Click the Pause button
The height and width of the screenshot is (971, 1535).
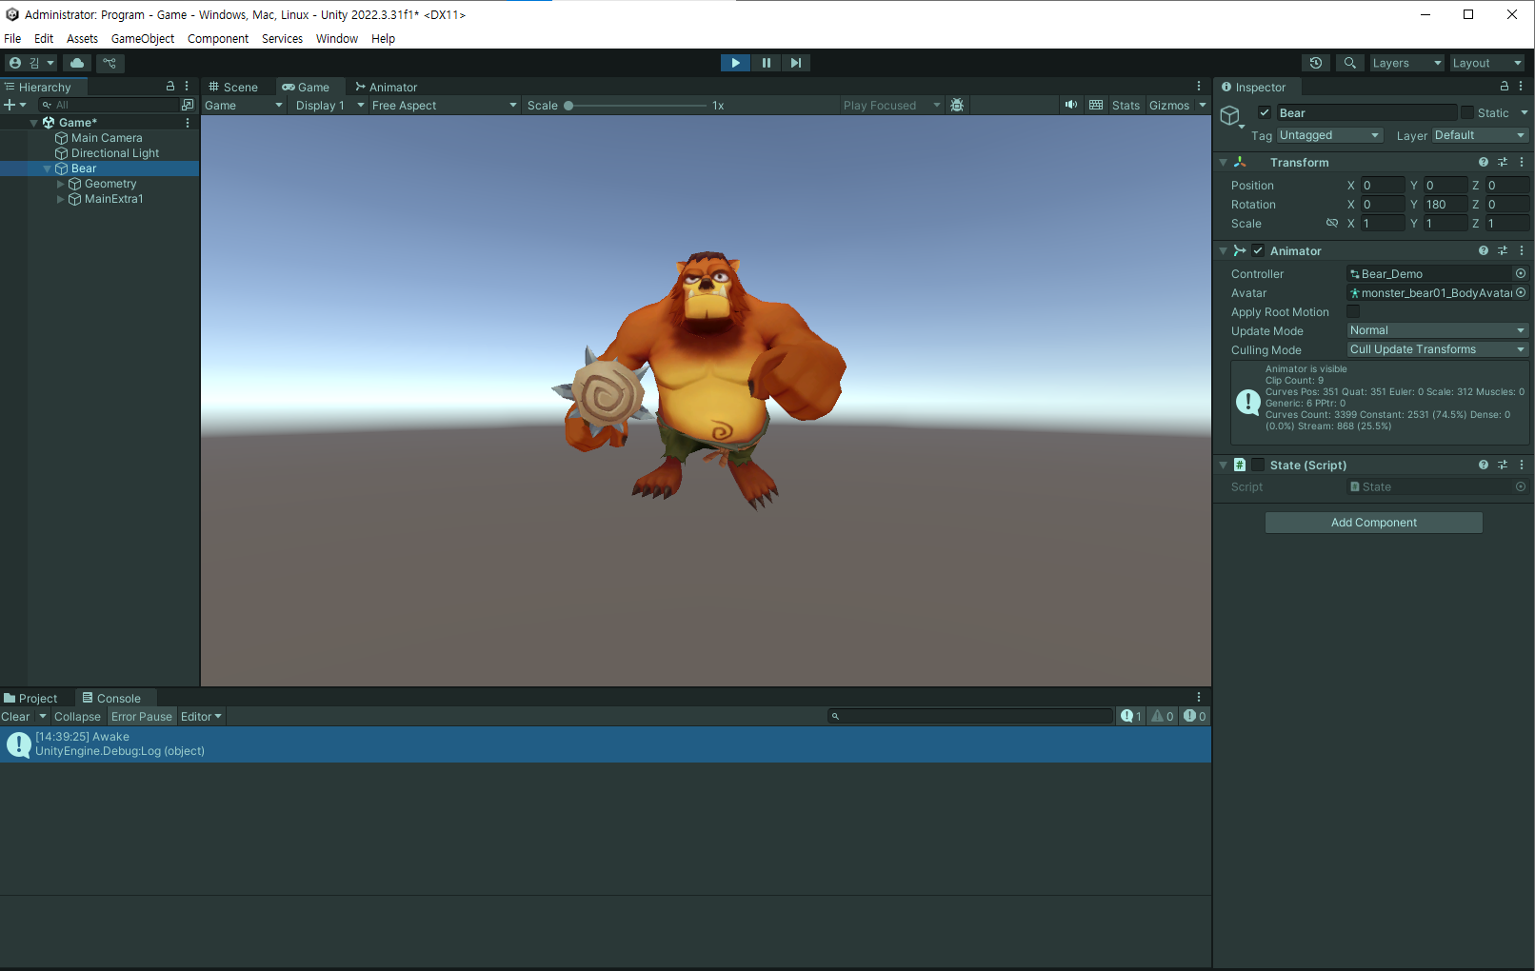[x=766, y=63]
